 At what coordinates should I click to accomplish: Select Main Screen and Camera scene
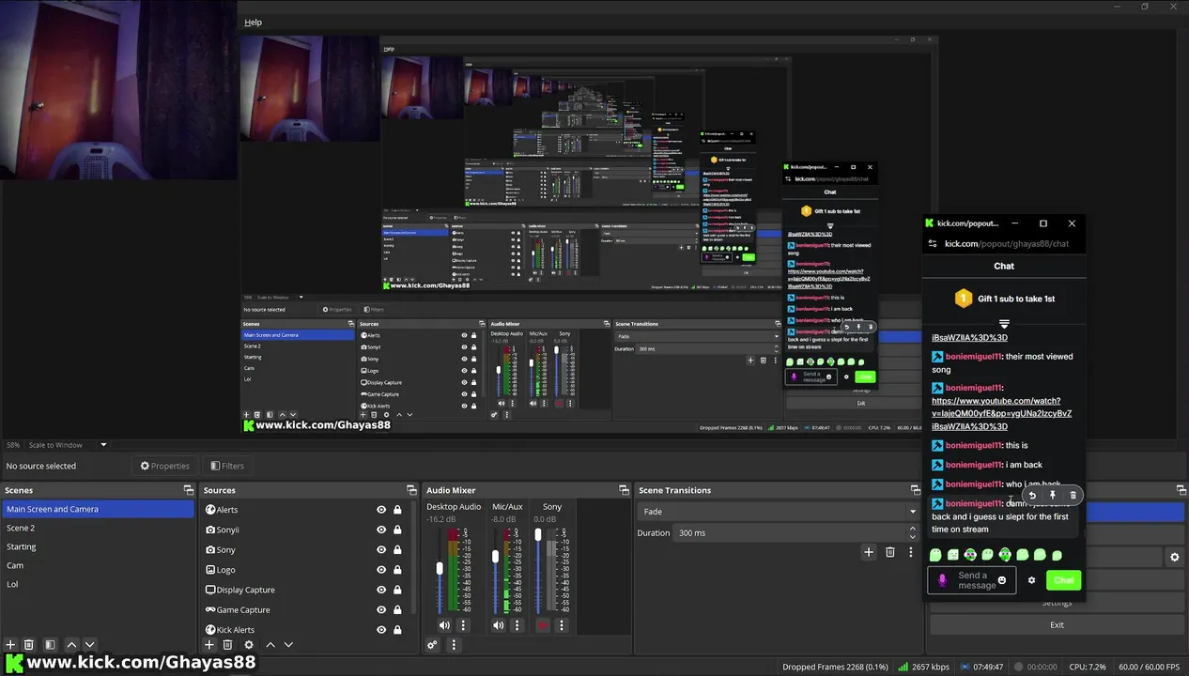click(x=98, y=509)
